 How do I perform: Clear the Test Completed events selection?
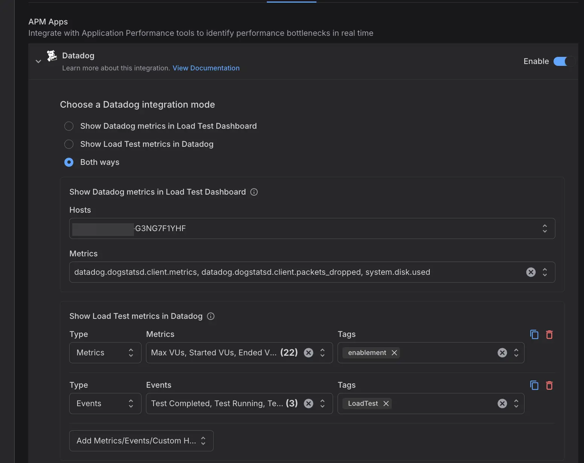309,404
